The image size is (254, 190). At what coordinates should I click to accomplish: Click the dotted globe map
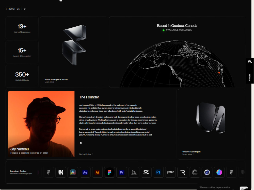177,64
